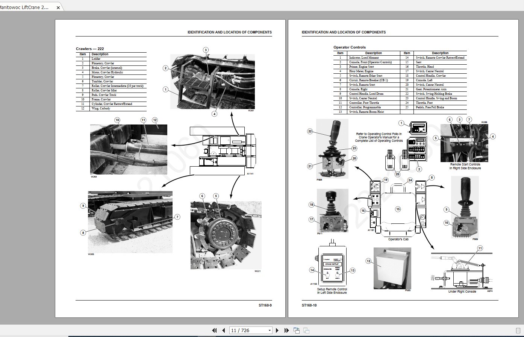The width and height of the screenshot is (524, 337).
Task: Click the crawler track photo W265
Action: pos(130,222)
